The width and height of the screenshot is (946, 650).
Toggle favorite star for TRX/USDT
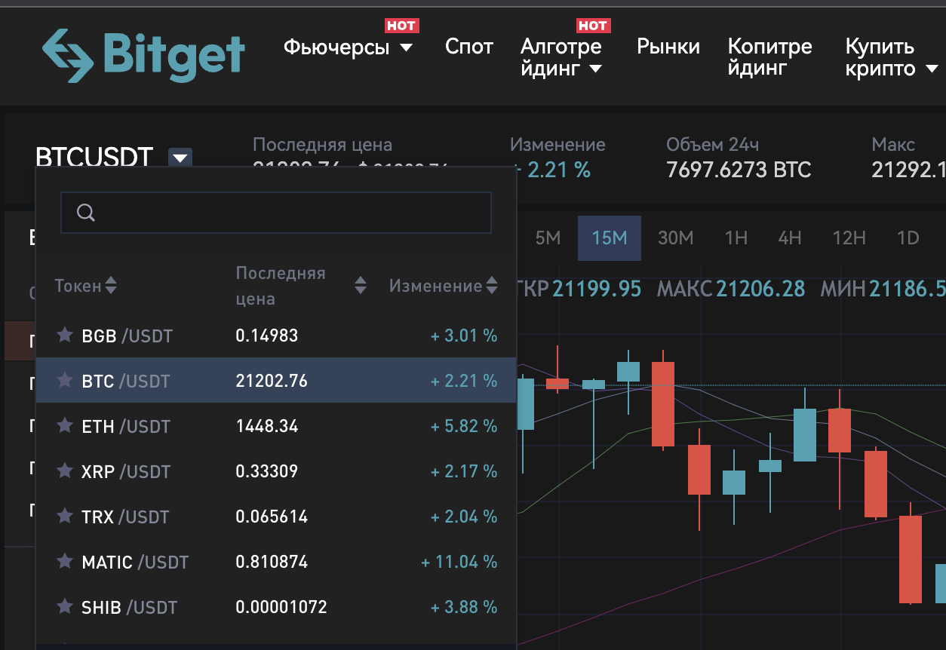point(66,516)
